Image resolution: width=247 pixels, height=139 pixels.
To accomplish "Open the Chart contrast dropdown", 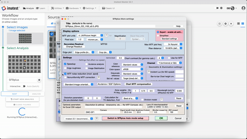I will [161, 58].
